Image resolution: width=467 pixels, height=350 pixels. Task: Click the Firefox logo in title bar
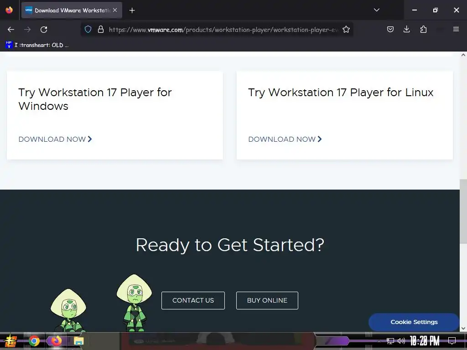(x=9, y=10)
